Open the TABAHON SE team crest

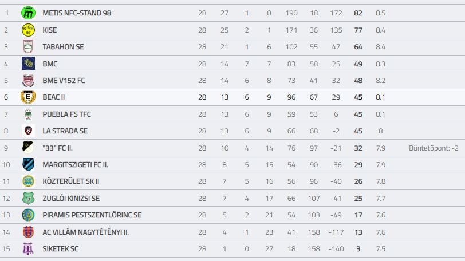point(28,47)
